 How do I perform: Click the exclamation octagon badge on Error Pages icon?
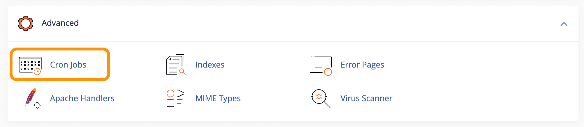pos(328,72)
